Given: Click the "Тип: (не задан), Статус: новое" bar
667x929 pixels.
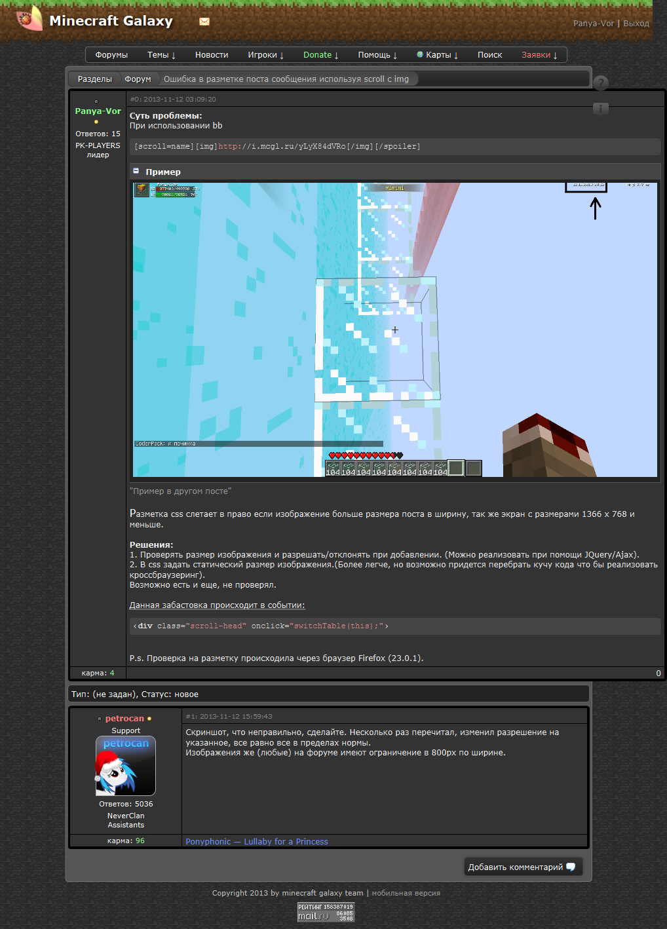Looking at the screenshot, I should tap(329, 694).
